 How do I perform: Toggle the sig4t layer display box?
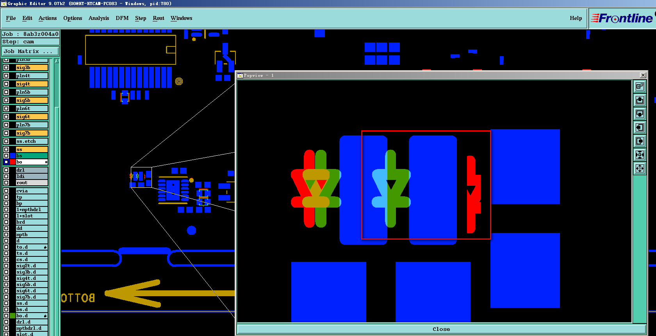coord(6,84)
